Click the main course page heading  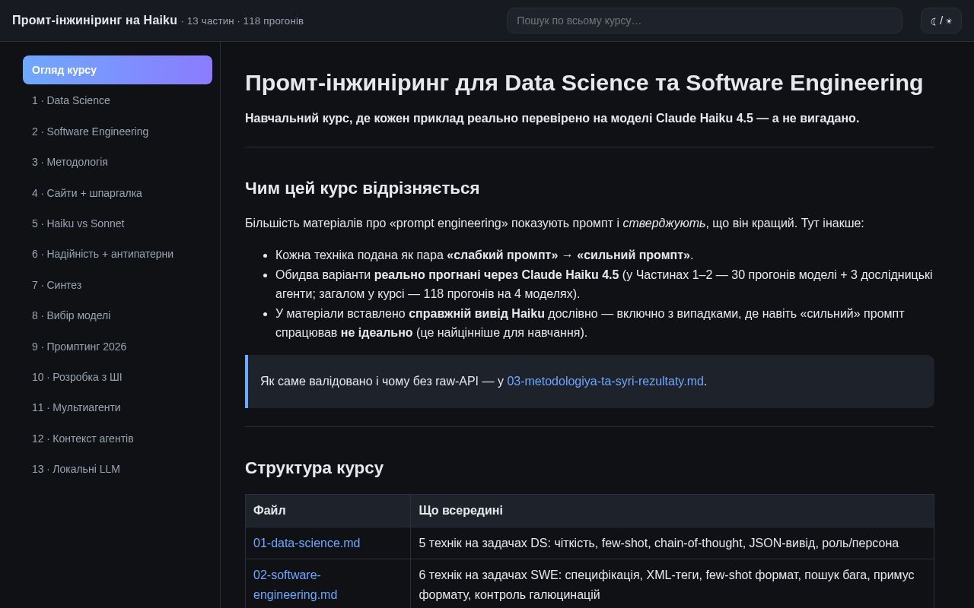coord(584,82)
